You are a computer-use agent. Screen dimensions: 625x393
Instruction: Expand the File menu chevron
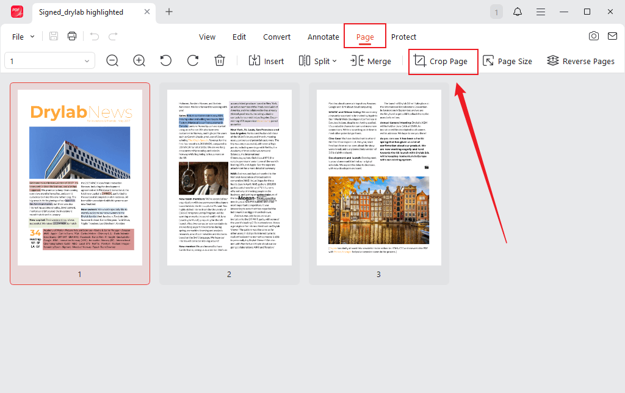pyautogui.click(x=32, y=37)
